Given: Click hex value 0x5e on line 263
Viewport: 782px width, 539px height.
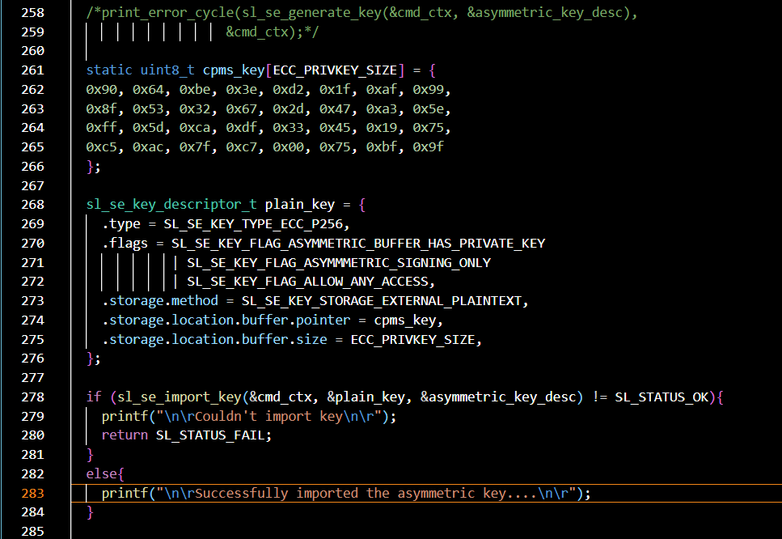Looking at the screenshot, I should click(x=429, y=108).
